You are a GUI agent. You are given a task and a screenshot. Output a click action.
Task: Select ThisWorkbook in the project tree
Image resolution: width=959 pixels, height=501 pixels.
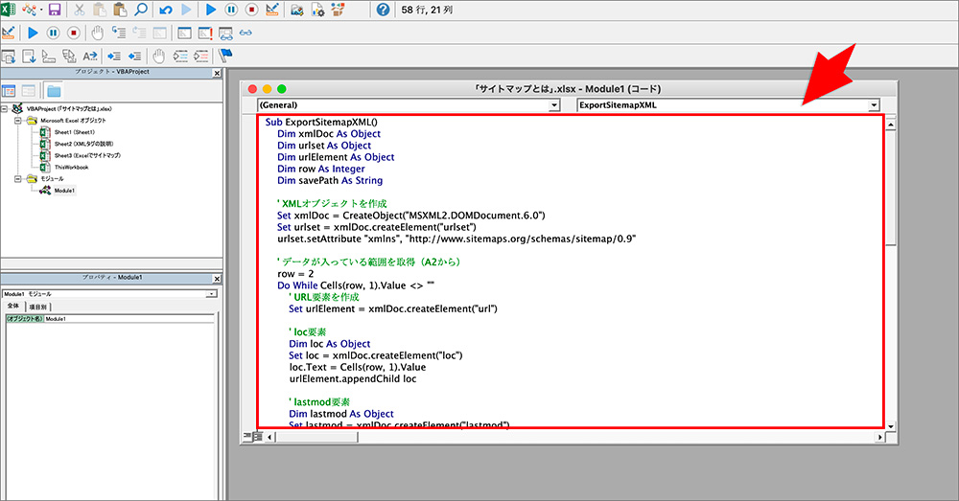point(71,167)
